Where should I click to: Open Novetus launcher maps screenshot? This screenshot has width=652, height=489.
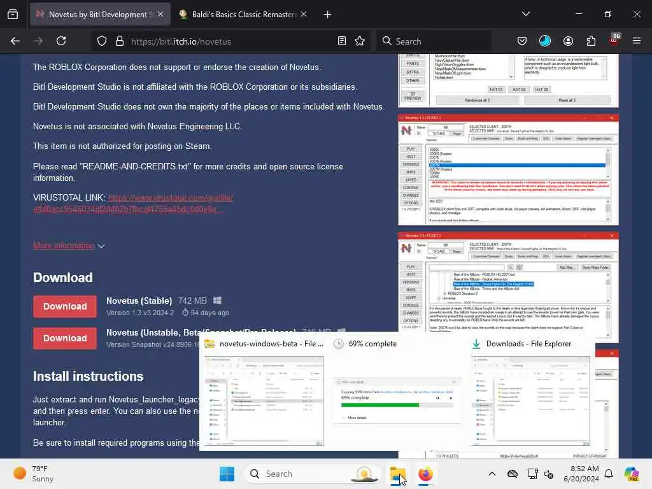click(x=508, y=287)
